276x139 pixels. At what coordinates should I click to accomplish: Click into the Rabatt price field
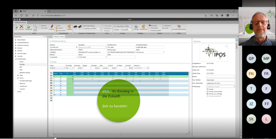[87, 68]
